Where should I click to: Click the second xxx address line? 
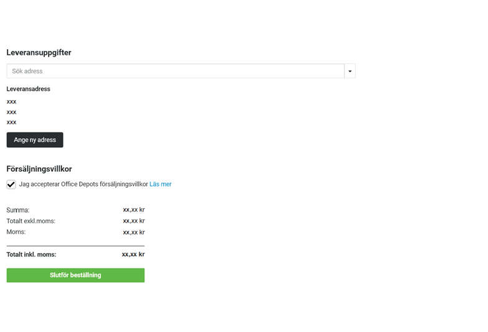pos(12,112)
